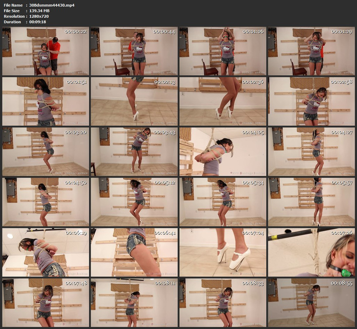Select the thumbnail stamped 00:06:19
The image size is (357, 329).
tap(46, 253)
